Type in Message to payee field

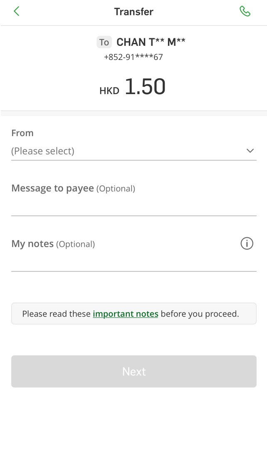(133, 207)
